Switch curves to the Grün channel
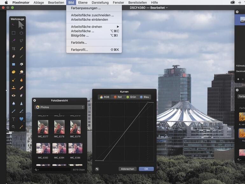245x184 pixels. pos(131,97)
